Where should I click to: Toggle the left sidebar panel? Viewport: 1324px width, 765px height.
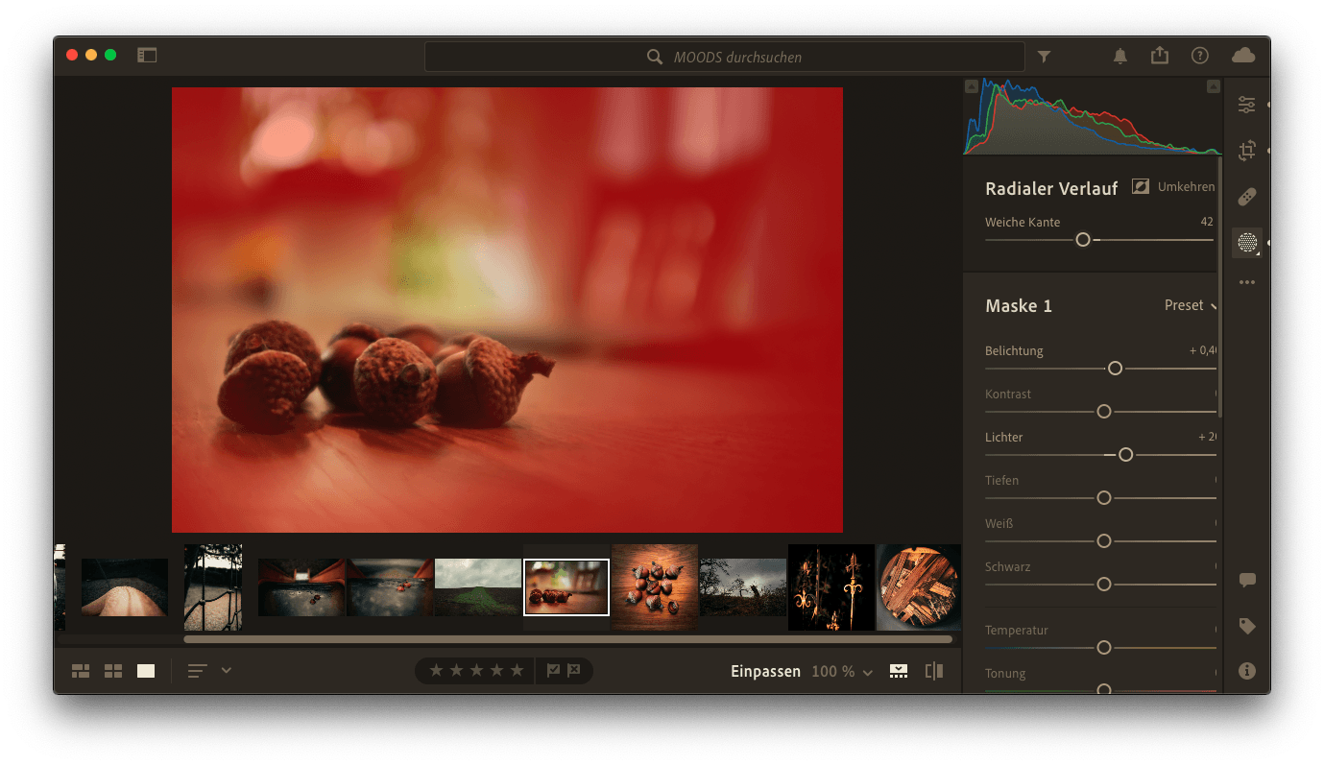point(147,56)
